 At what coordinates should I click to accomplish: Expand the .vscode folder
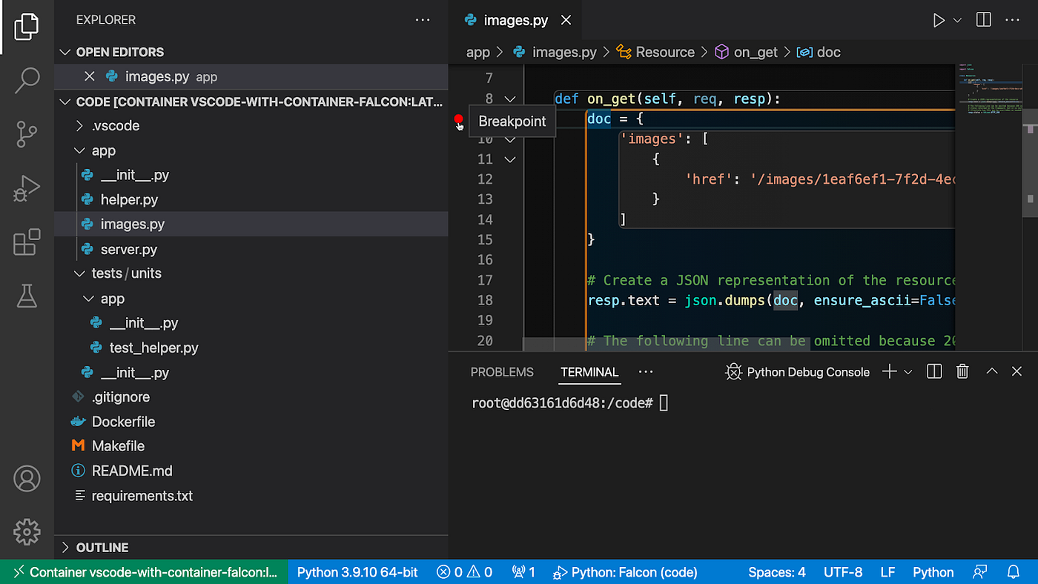click(116, 126)
